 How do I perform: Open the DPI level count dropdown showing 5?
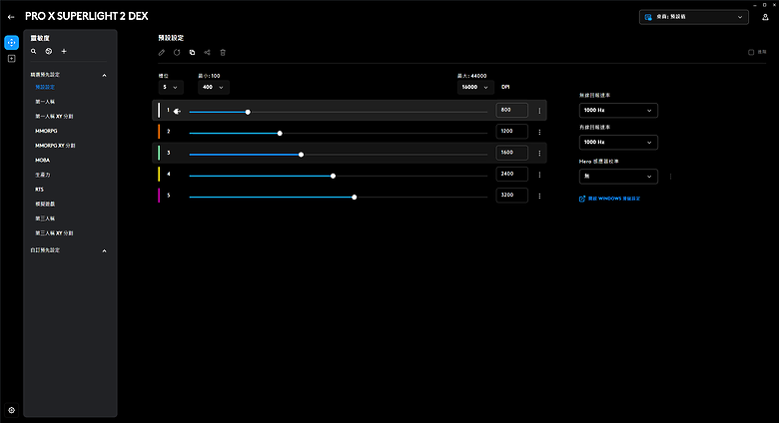171,88
